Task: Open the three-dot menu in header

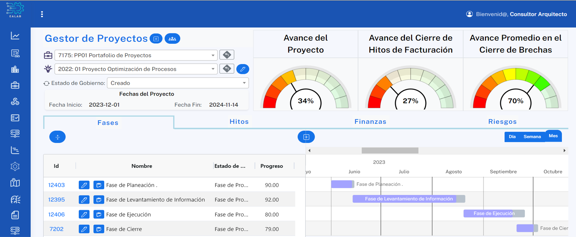Action: pyautogui.click(x=42, y=14)
